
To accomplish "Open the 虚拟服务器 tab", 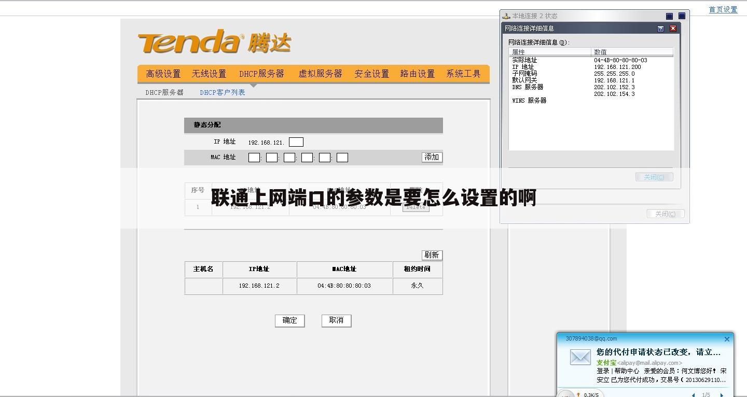I will (x=320, y=74).
